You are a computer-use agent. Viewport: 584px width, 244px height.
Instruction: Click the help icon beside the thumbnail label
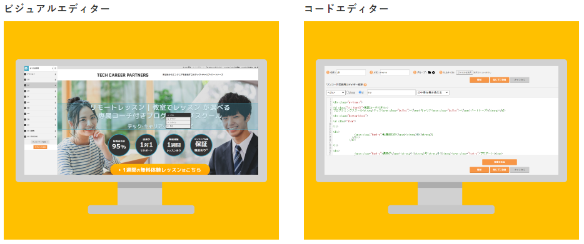(x=441, y=72)
